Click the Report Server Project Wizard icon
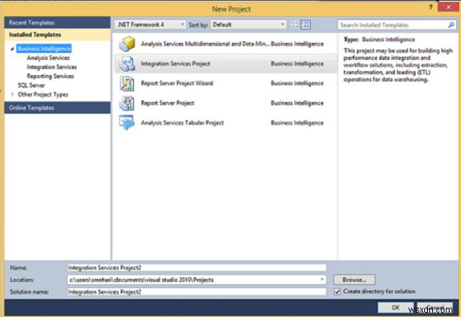The height and width of the screenshot is (317, 461). (x=127, y=84)
